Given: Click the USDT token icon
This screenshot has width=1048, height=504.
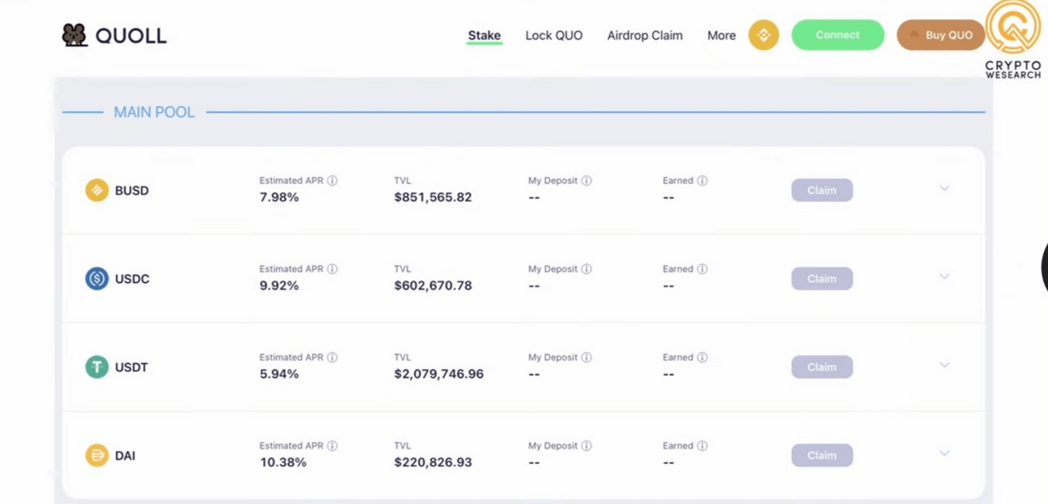Looking at the screenshot, I should 97,367.
